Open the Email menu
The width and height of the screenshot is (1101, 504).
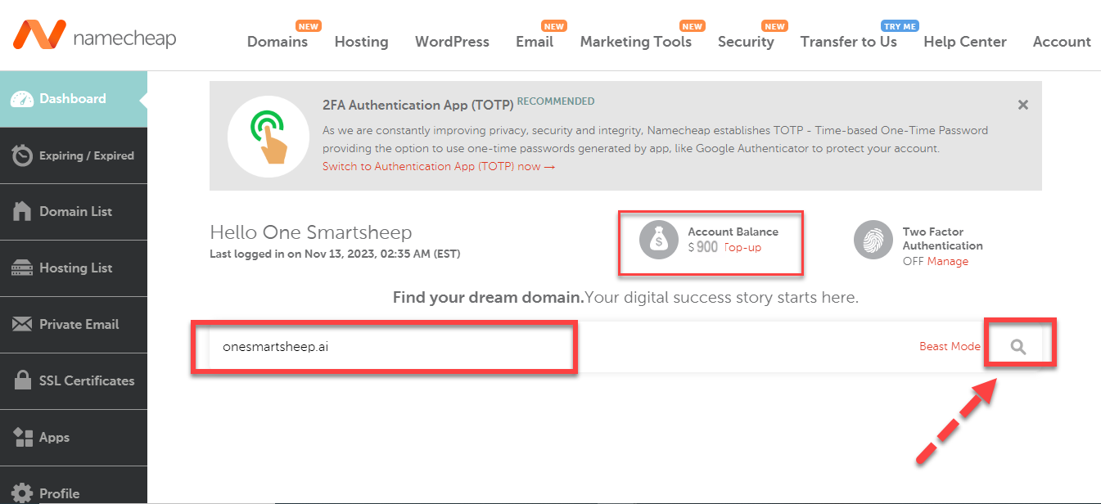tap(535, 42)
